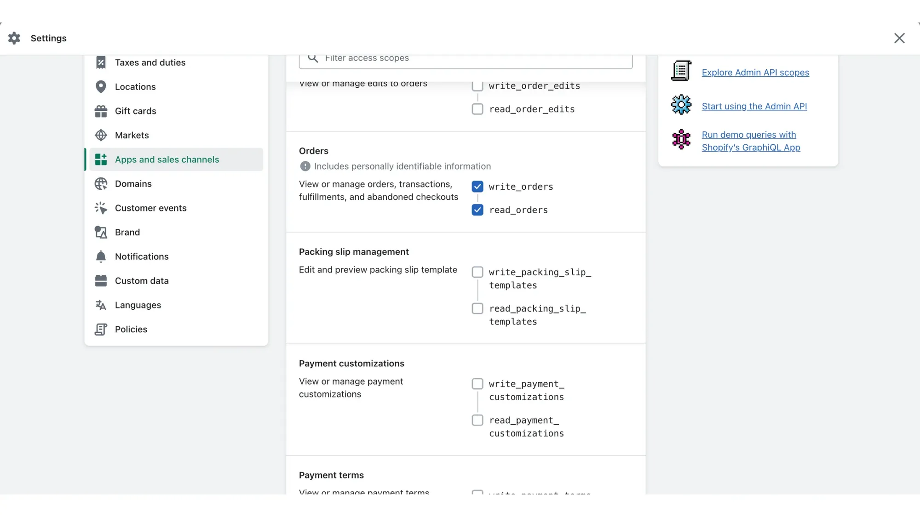Check the read_payment_customizations scope
This screenshot has width=920, height=517.
tap(477, 420)
